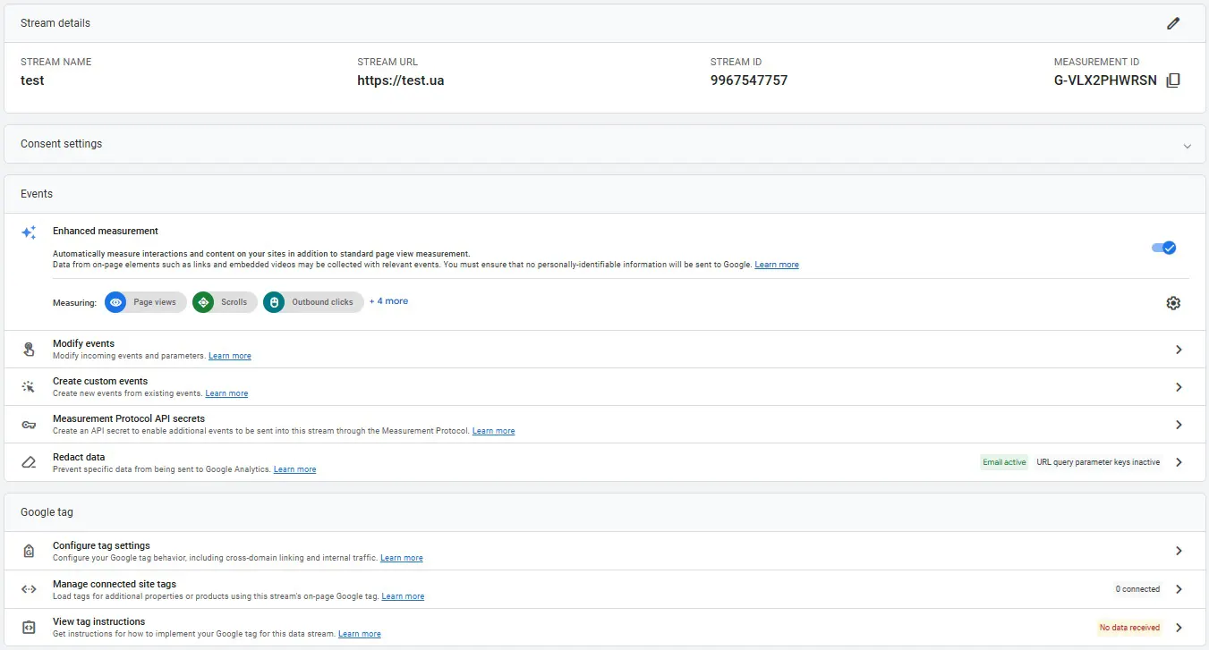The image size is (1209, 650).
Task: Click Measurement Protocol API secrets title
Action: point(129,418)
